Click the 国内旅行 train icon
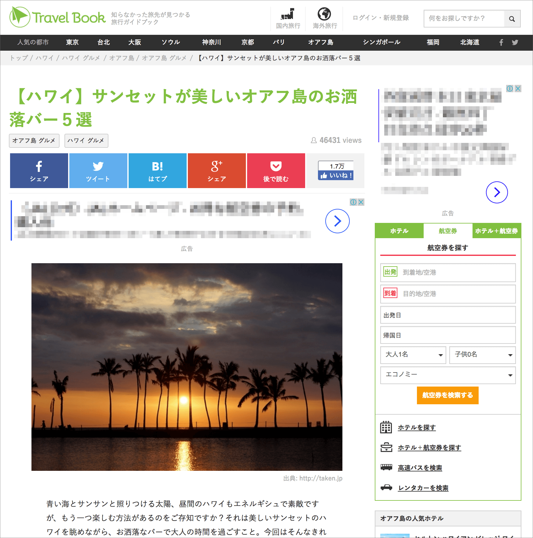Image resolution: width=533 pixels, height=538 pixels. pos(287,15)
